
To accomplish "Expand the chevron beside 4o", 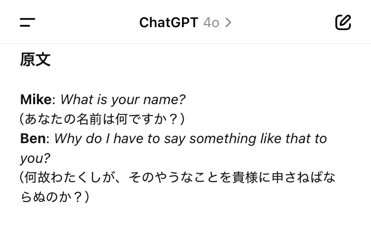I will pyautogui.click(x=228, y=22).
